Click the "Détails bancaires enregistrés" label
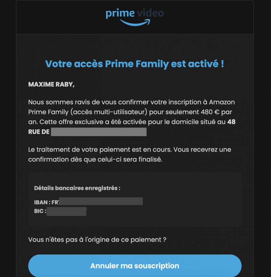 (x=77, y=188)
